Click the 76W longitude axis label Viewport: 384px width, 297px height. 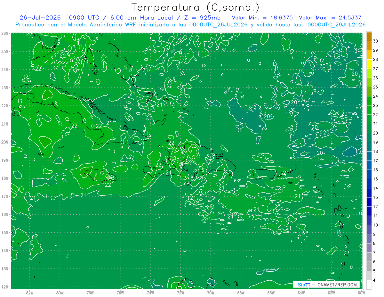(120, 293)
